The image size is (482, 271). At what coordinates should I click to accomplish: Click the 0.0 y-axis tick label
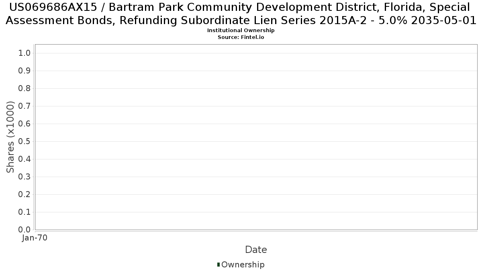25,230
